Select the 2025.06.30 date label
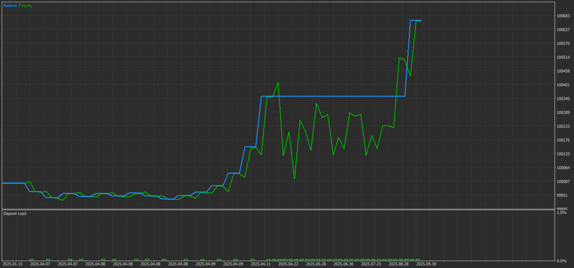The width and height of the screenshot is (574, 268). pyautogui.click(x=343, y=264)
